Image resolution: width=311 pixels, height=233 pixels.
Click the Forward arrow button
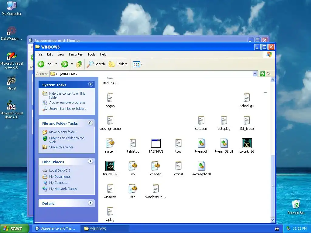click(65, 64)
